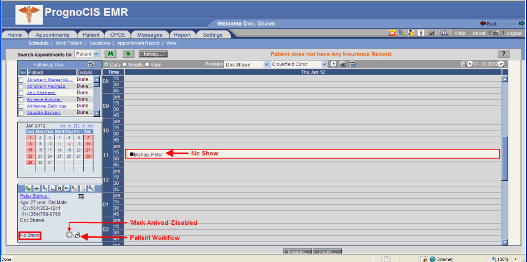The height and width of the screenshot is (262, 527).
Task: Click the schedule grid vertical scrollbar thumb
Action: (x=504, y=159)
